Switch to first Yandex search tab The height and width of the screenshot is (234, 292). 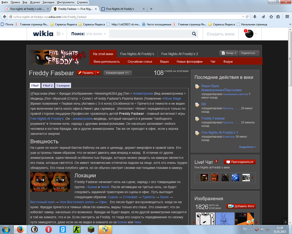pos(27,9)
